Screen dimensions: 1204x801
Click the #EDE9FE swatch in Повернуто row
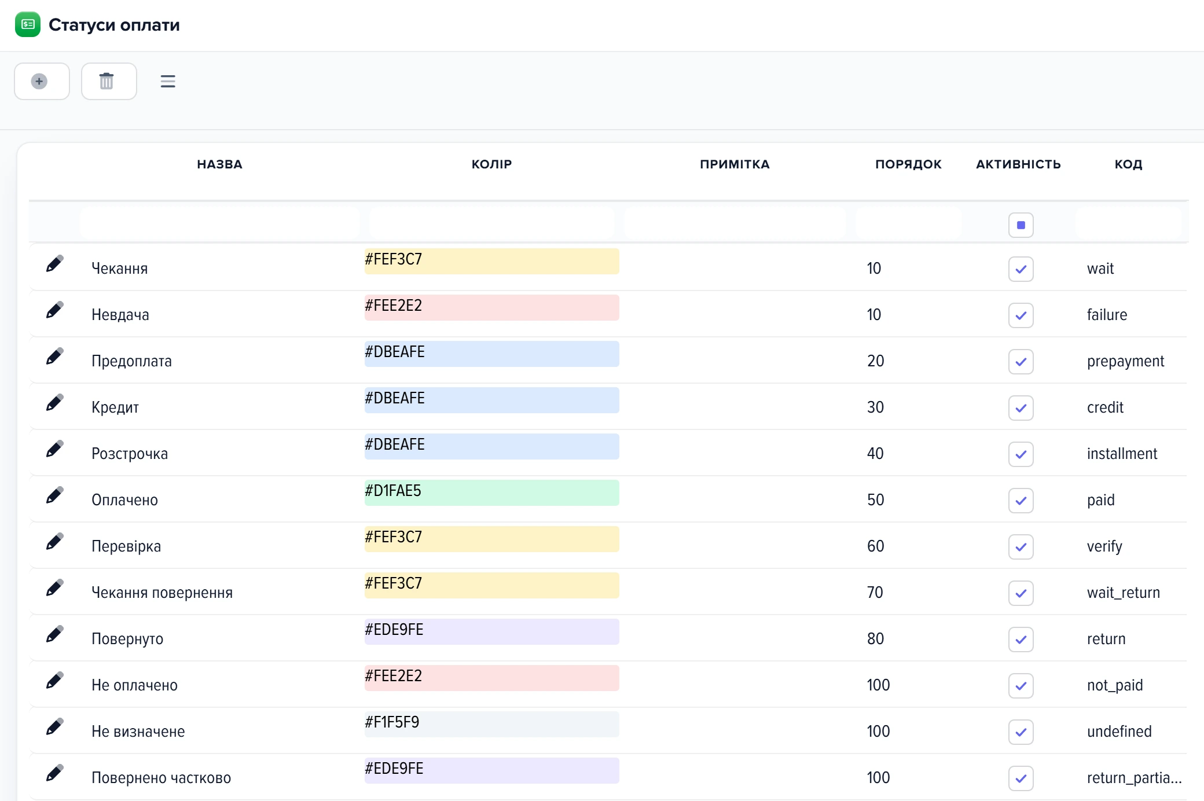click(x=491, y=631)
